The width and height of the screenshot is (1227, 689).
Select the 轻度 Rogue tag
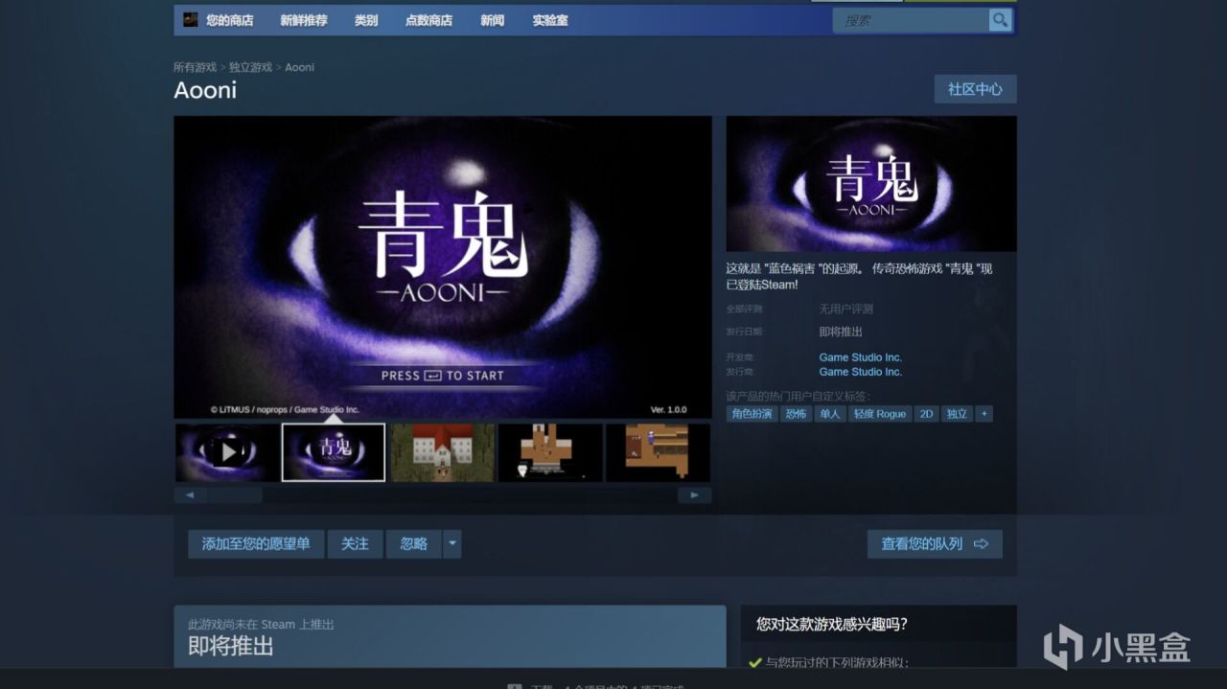[880, 414]
